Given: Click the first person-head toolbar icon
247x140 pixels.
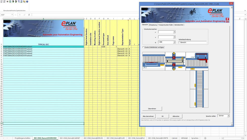Looking at the screenshot, I should 13,2.
